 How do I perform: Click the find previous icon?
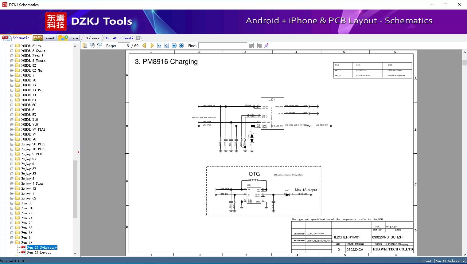[x=252, y=45]
